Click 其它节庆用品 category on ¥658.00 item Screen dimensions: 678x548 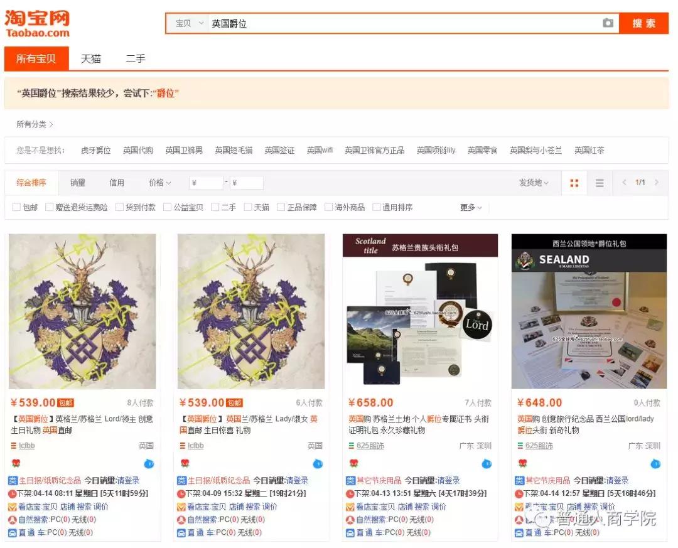[379, 481]
